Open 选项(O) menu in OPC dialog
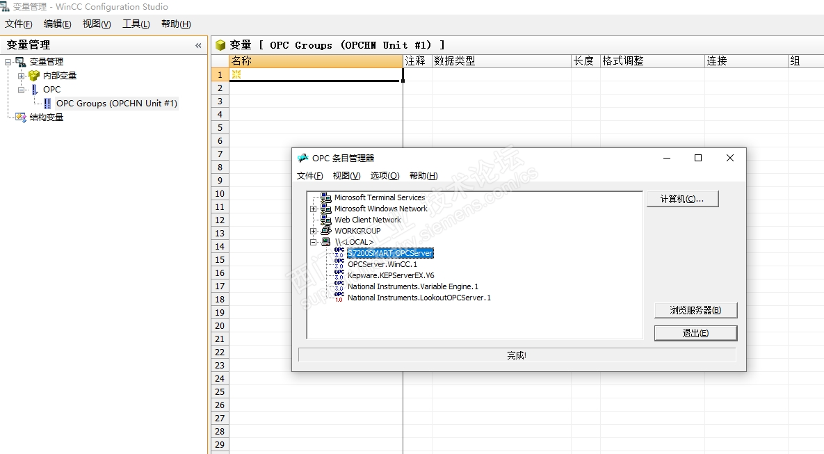 [x=385, y=175]
